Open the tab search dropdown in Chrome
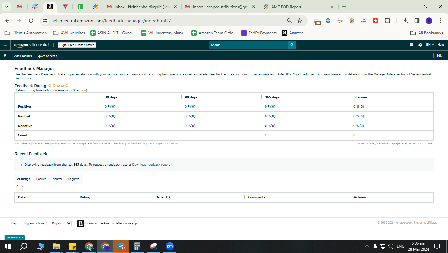Screen dimensions: 448x253 (6, 7)
